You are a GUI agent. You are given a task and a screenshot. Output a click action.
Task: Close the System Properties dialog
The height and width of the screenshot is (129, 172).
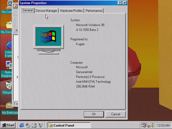click(x=125, y=3)
